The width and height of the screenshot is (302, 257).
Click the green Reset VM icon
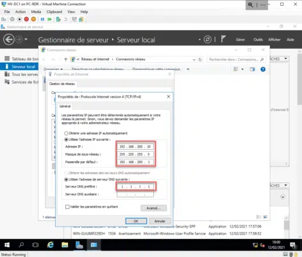pos(49,19)
